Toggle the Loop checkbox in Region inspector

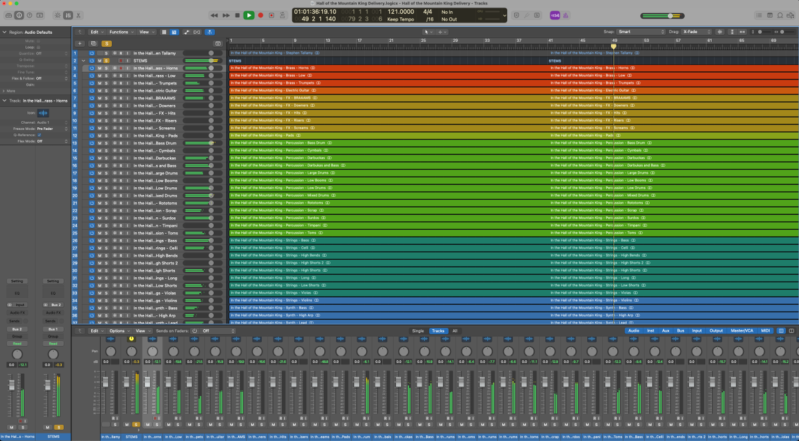coord(39,47)
